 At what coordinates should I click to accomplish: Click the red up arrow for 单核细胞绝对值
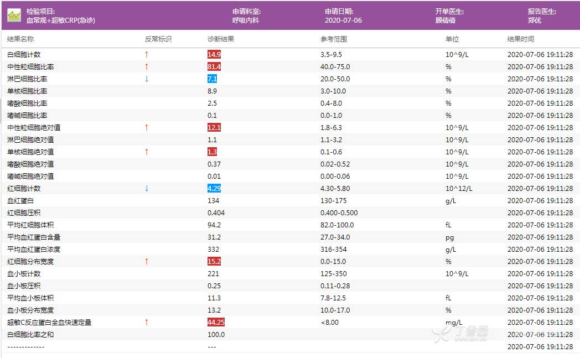pyautogui.click(x=147, y=152)
